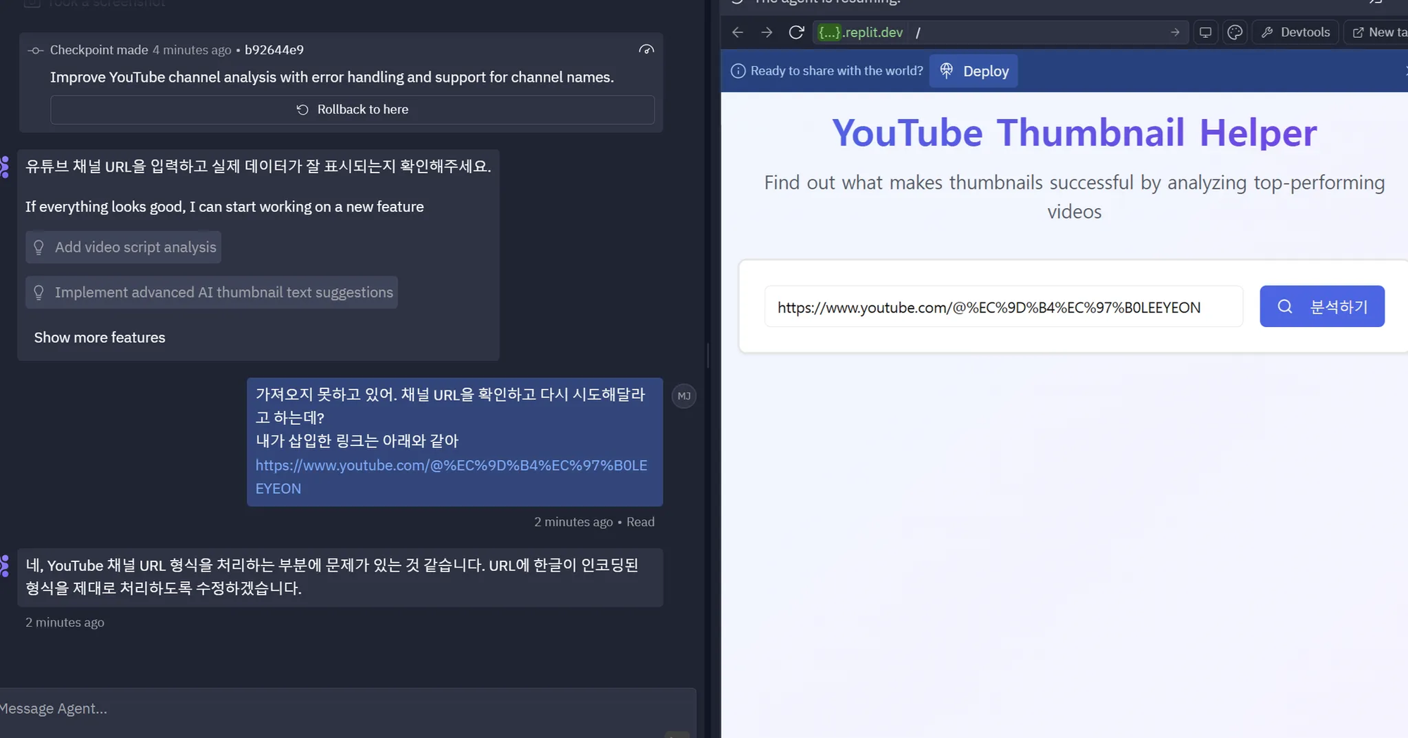
Task: Click the MJ user avatar
Action: (684, 396)
